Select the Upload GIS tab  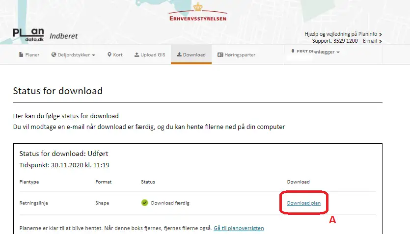point(153,55)
